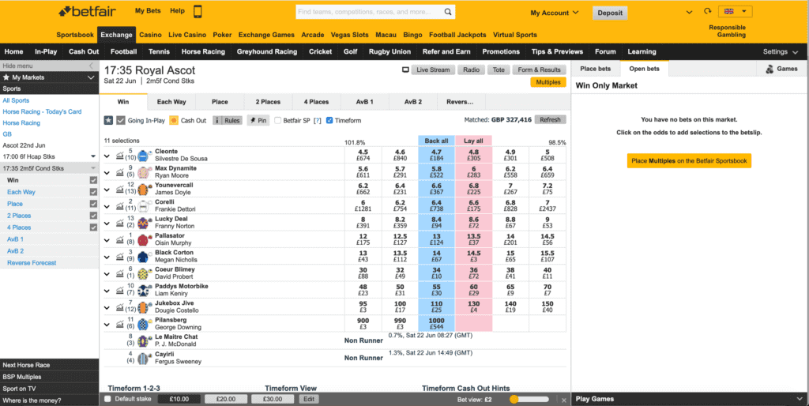Image resolution: width=809 pixels, height=406 pixels.
Task: Click the search magnifier icon
Action: click(x=449, y=13)
